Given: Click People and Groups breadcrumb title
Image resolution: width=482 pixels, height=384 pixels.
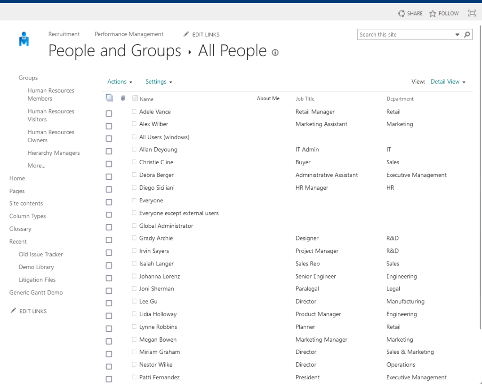Looking at the screenshot, I should coord(115,51).
